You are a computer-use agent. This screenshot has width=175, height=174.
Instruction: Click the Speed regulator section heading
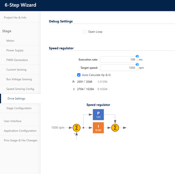click(x=61, y=48)
